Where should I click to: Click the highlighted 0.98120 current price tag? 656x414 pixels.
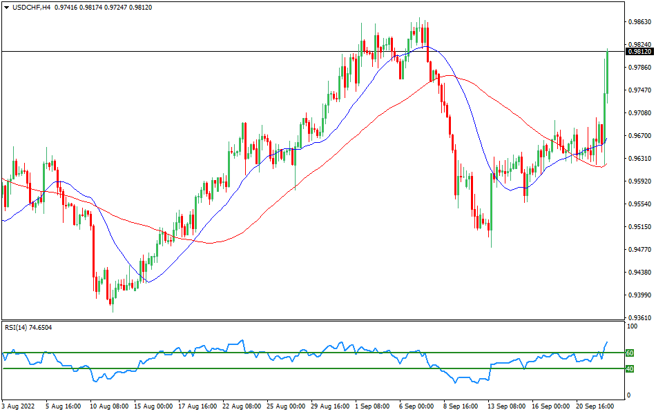coord(639,51)
